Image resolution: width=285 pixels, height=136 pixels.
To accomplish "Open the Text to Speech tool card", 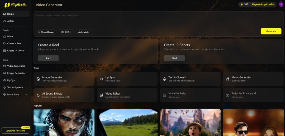I will 190,79.
